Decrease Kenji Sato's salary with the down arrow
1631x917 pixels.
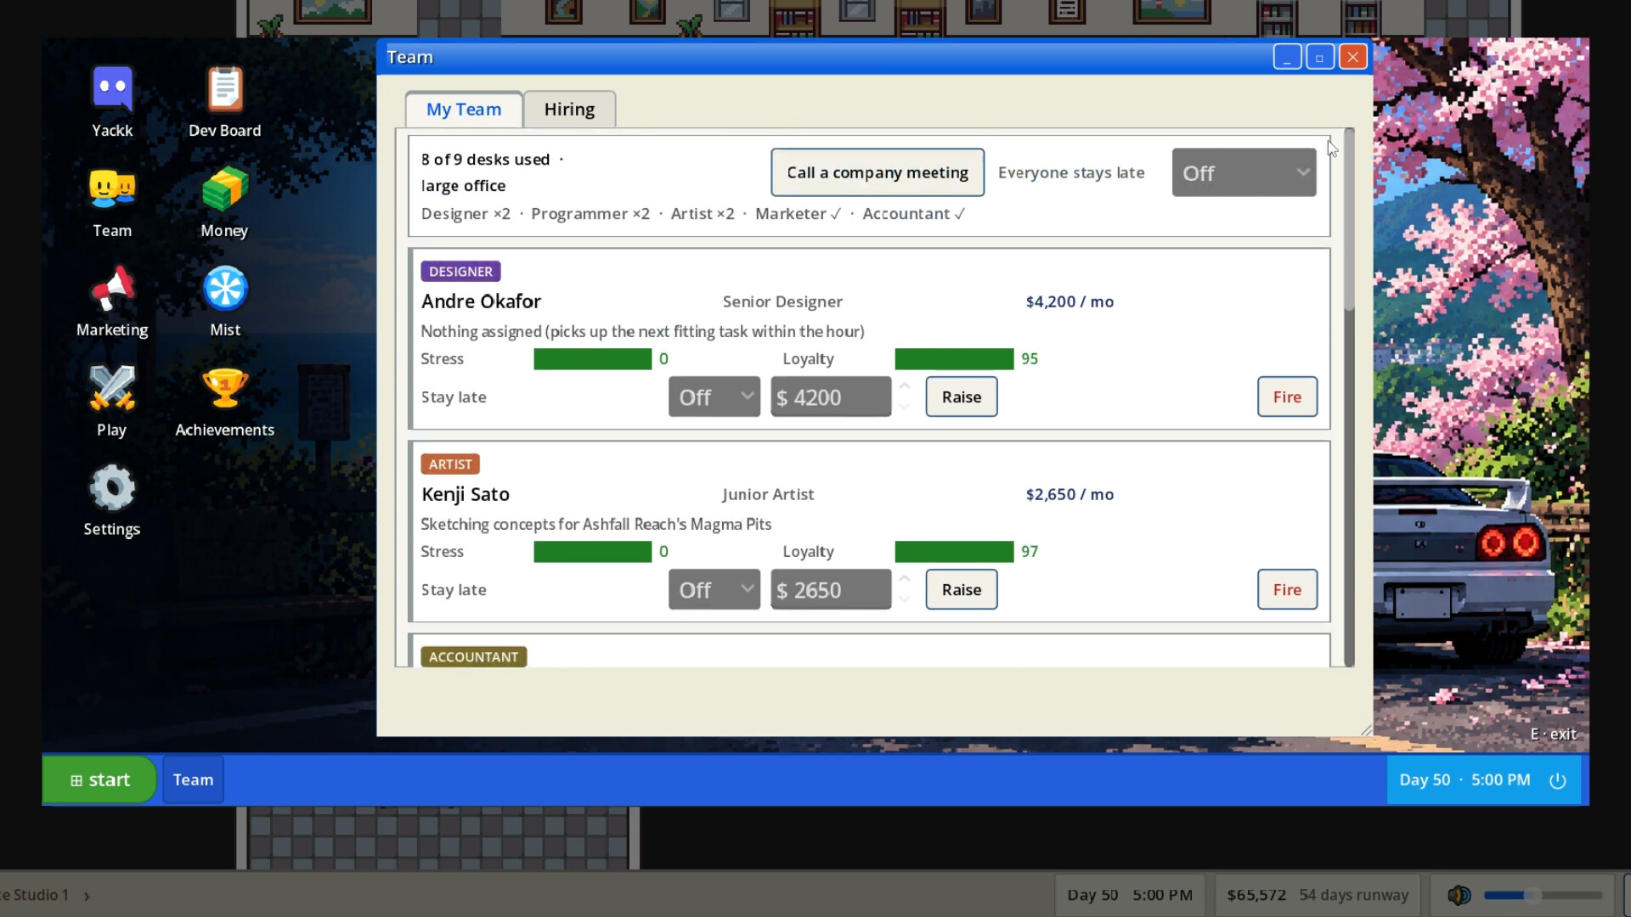pos(905,599)
